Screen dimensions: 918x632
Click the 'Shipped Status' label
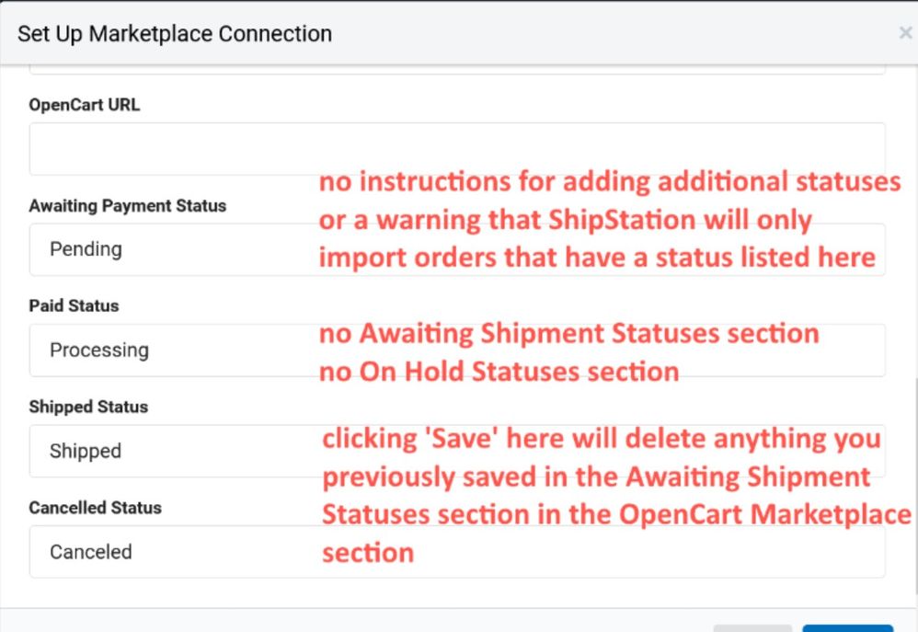88,407
